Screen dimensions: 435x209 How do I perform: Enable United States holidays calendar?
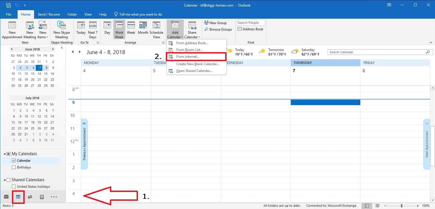tap(14, 187)
